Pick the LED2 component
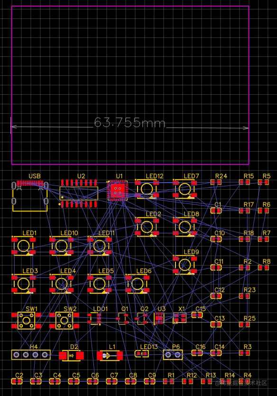The height and width of the screenshot is (396, 277). (147, 227)
